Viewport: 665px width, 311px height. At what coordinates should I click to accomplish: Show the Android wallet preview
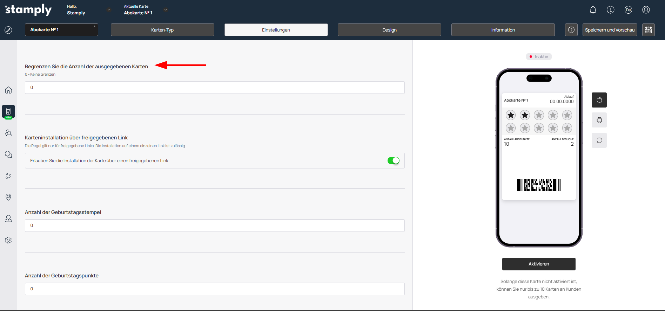pos(599,120)
